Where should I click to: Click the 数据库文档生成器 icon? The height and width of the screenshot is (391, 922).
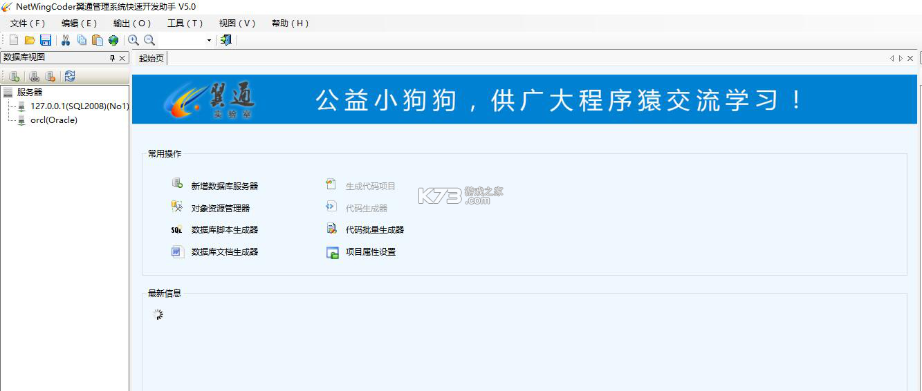tap(177, 251)
